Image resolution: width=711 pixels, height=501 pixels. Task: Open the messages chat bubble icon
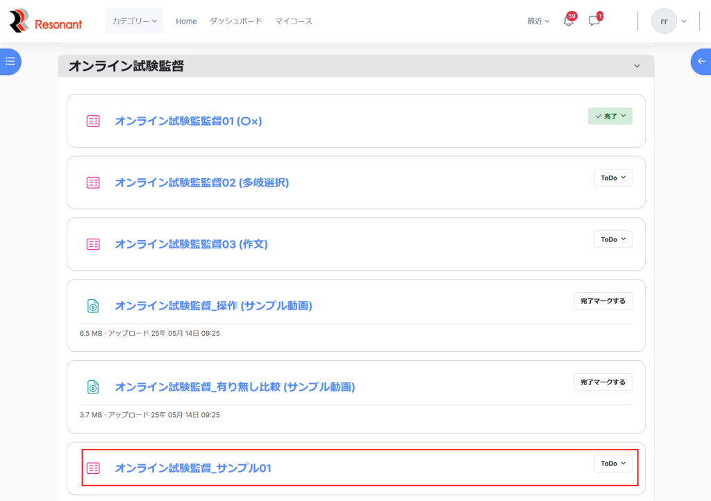click(x=594, y=22)
